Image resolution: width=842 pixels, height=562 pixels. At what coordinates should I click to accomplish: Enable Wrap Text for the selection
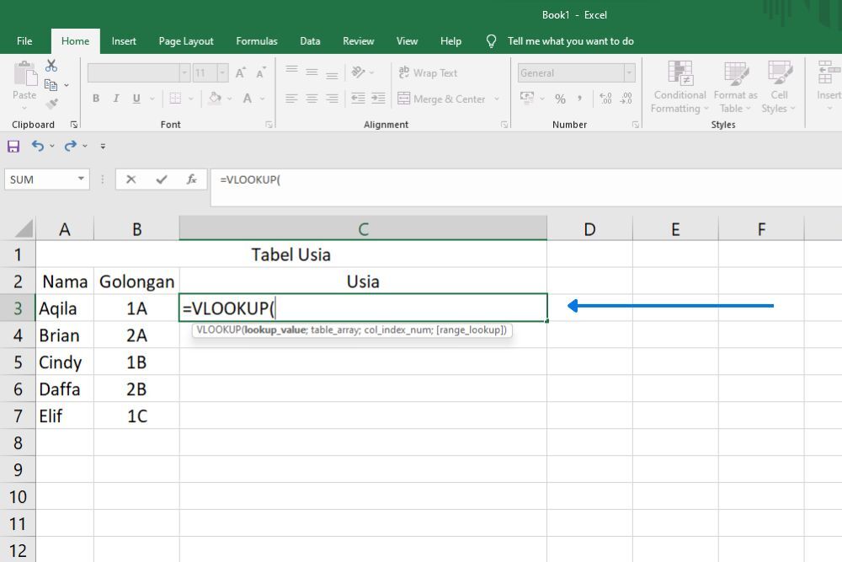click(x=429, y=73)
